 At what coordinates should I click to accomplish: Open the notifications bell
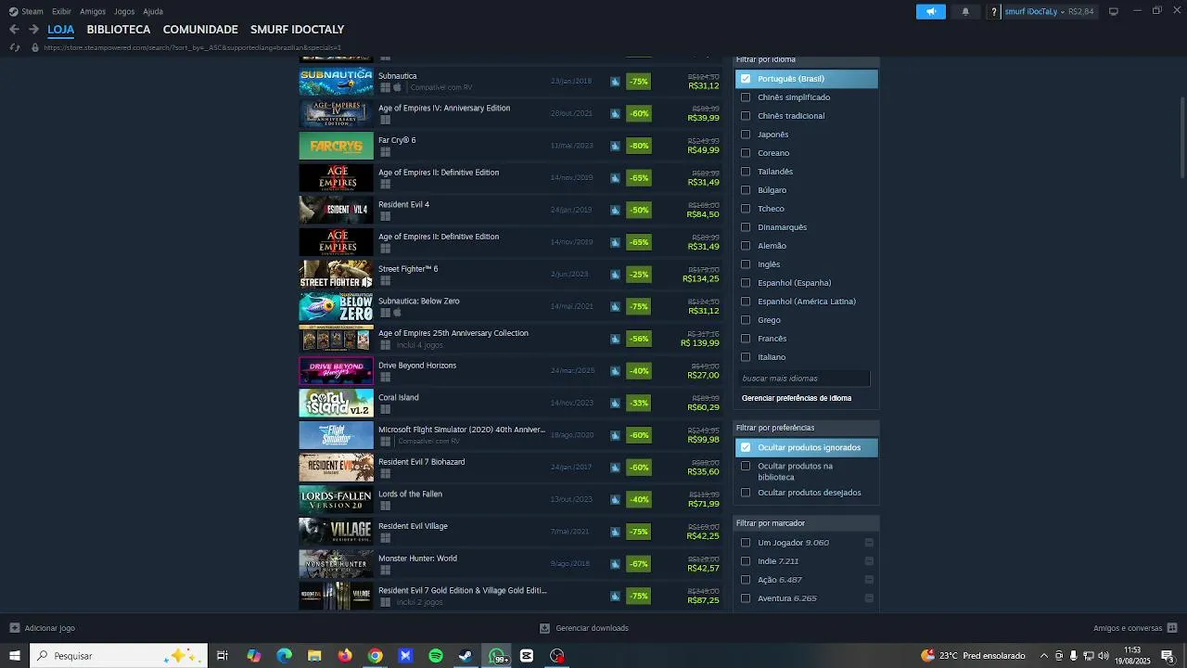click(x=965, y=11)
